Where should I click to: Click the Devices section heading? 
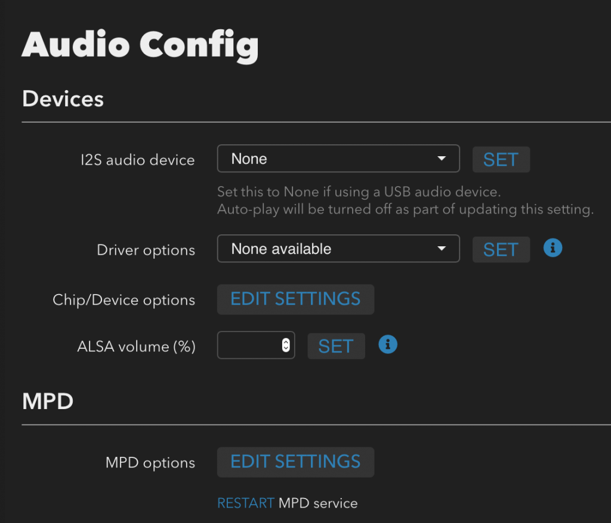63,98
